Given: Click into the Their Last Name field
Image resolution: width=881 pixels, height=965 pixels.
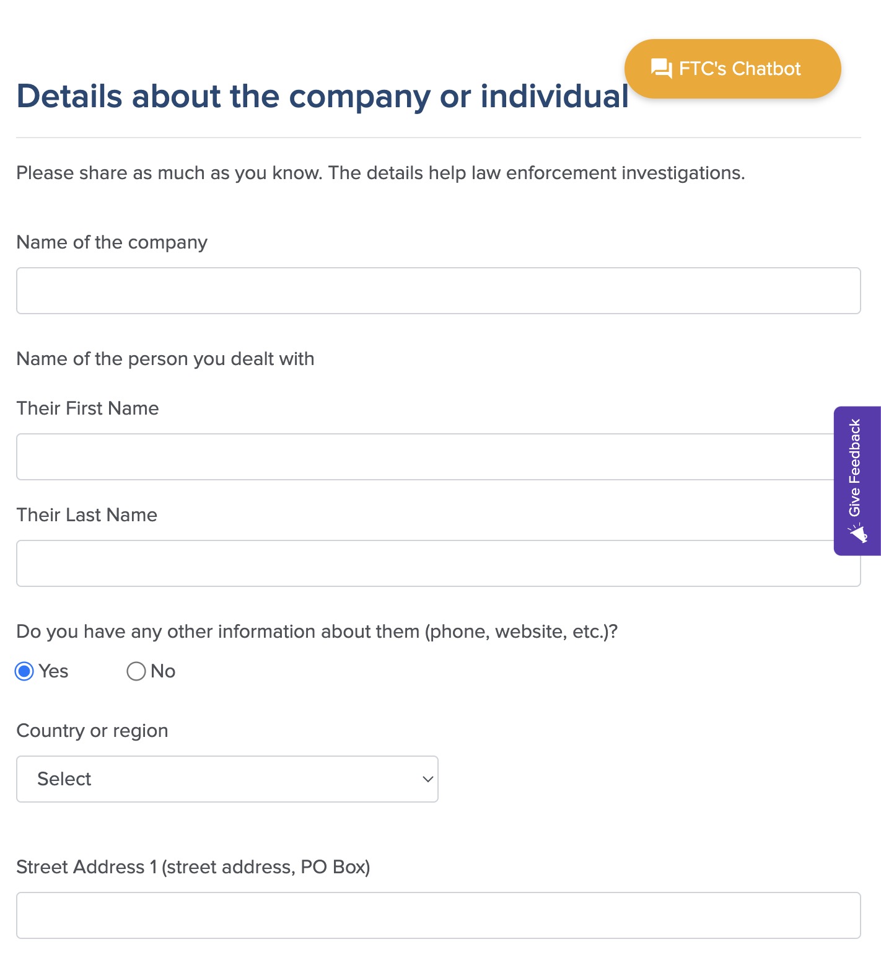Looking at the screenshot, I should pyautogui.click(x=439, y=563).
